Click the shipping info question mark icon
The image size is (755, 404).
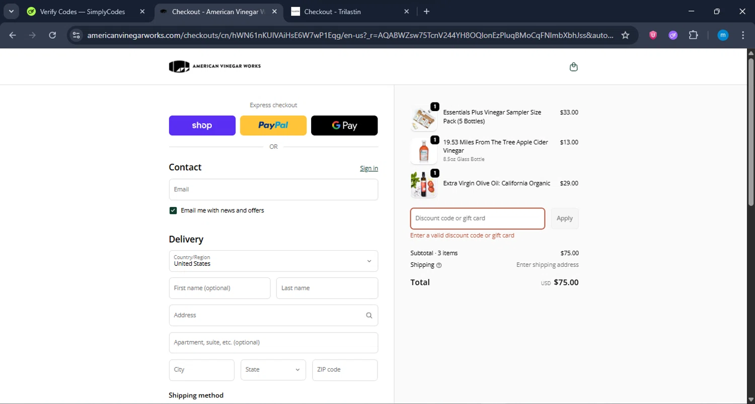pyautogui.click(x=439, y=265)
